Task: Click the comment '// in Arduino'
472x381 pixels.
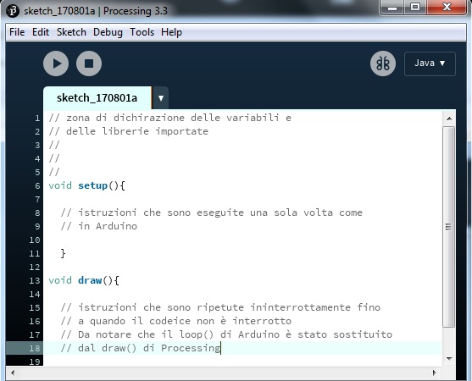Action: click(99, 226)
